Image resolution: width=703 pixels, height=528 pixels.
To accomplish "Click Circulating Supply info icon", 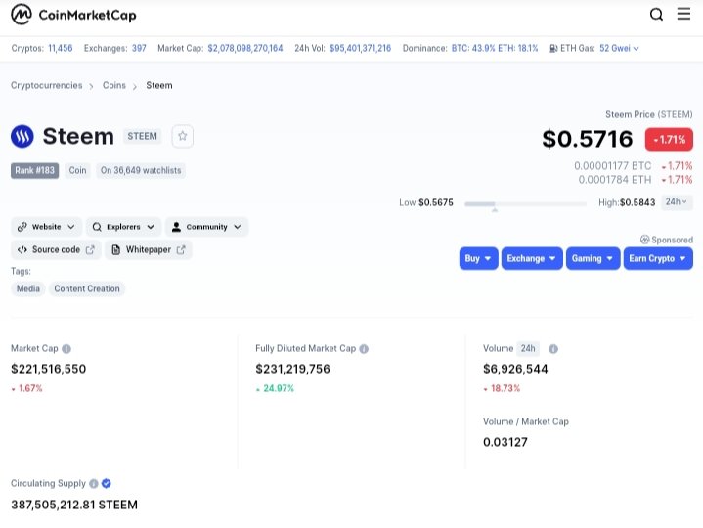I will click(93, 484).
